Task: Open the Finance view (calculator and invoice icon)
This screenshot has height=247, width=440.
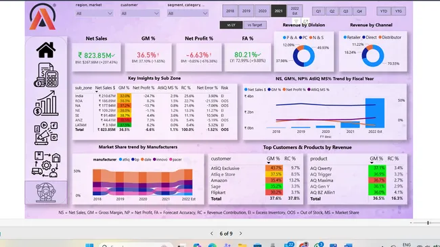Action: tap(46, 75)
